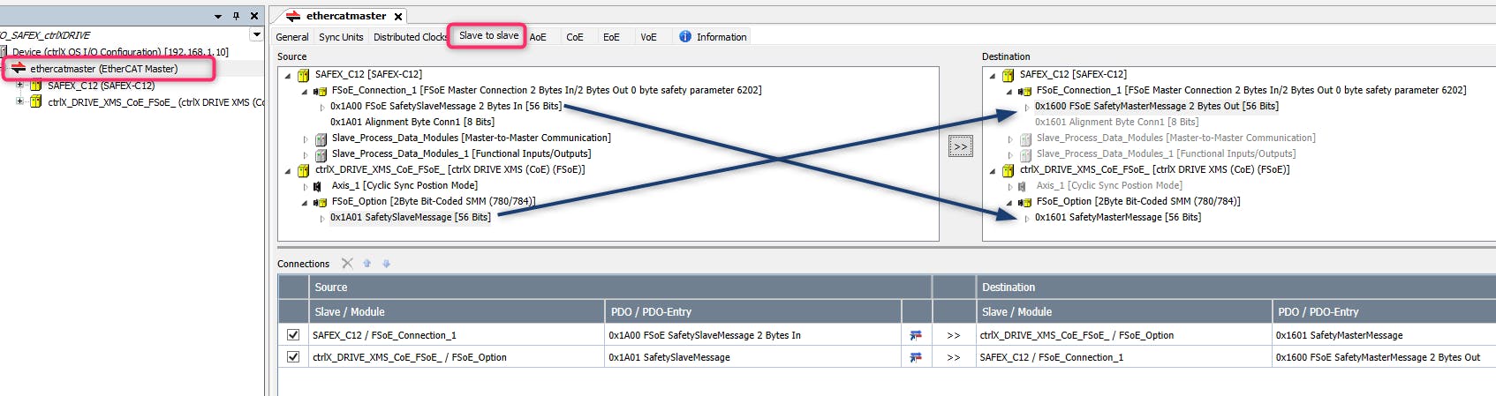
Task: Uncheck the SAFEX_C12 / FSoE_Connection_1 connection
Action: coord(293,335)
